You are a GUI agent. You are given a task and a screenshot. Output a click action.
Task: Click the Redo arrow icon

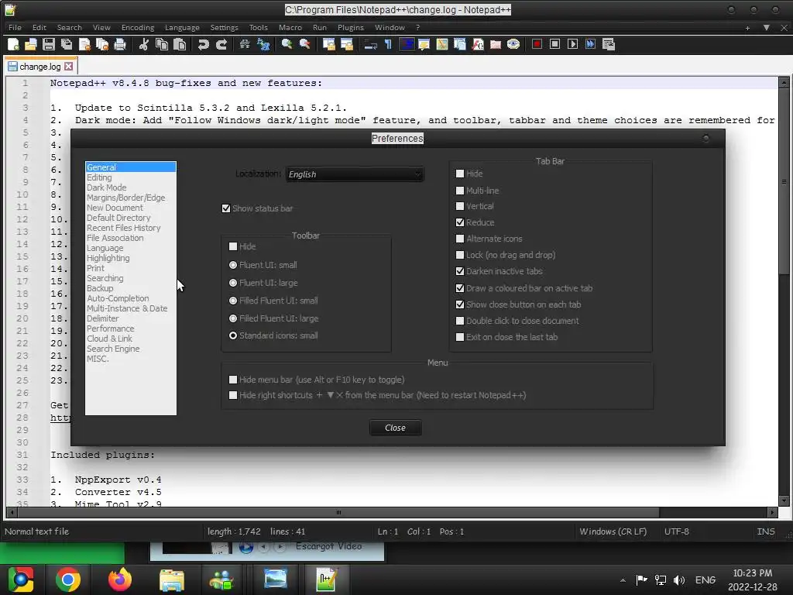tap(221, 44)
